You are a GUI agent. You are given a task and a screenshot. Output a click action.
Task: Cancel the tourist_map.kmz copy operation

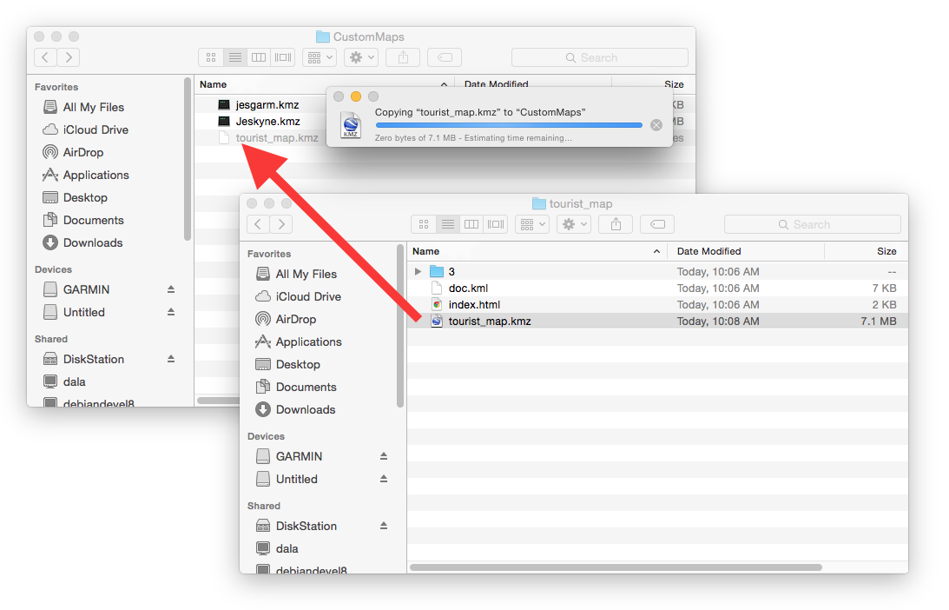[656, 125]
